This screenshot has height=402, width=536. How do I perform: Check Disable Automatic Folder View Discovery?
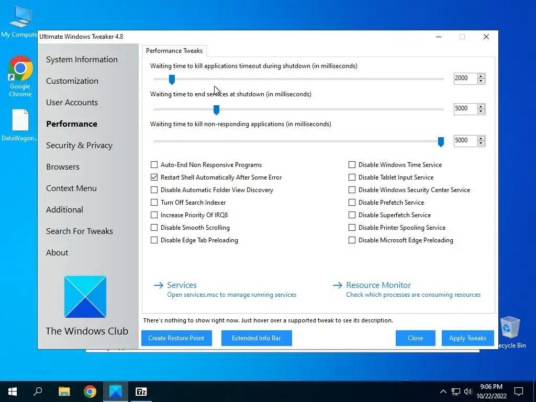[x=154, y=189]
